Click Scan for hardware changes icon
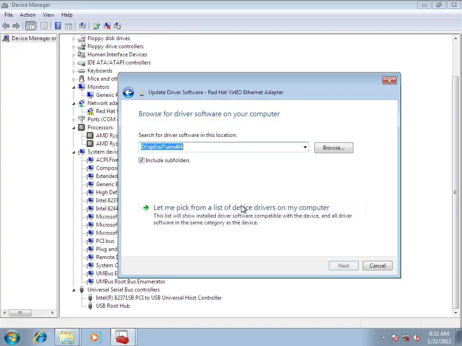 (x=83, y=26)
